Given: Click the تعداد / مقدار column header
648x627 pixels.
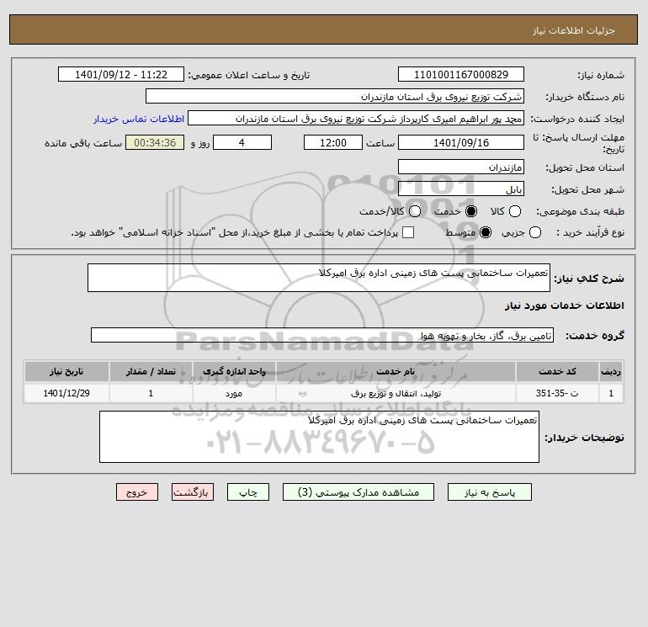Looking at the screenshot, I should point(151,371).
